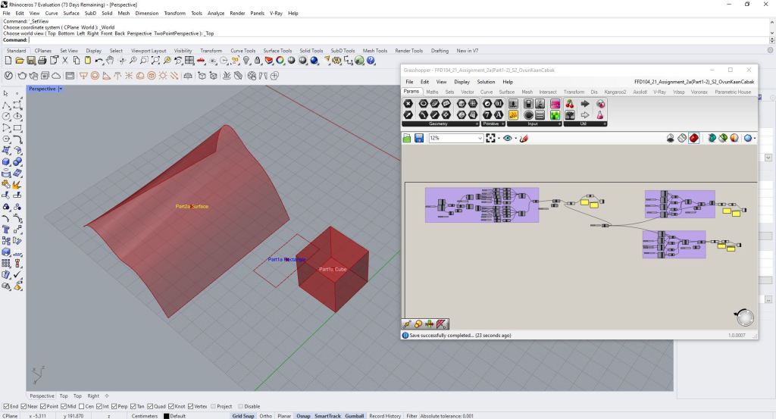This screenshot has height=419, width=776.
Task: Open the Perspective viewport title dropdown arrow
Action: [61, 89]
